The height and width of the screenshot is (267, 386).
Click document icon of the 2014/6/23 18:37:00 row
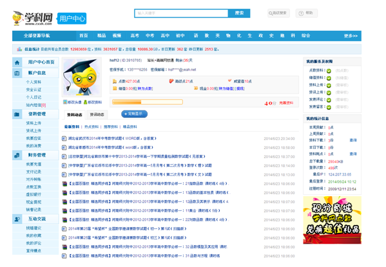pos(64,157)
